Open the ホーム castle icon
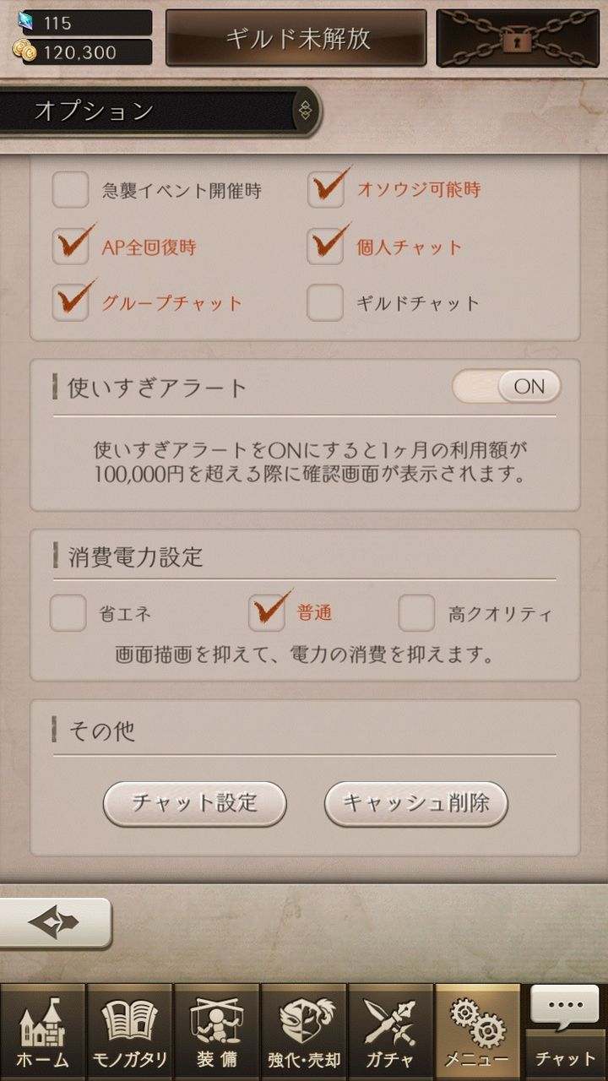Image resolution: width=608 pixels, height=1081 pixels. (43, 1032)
